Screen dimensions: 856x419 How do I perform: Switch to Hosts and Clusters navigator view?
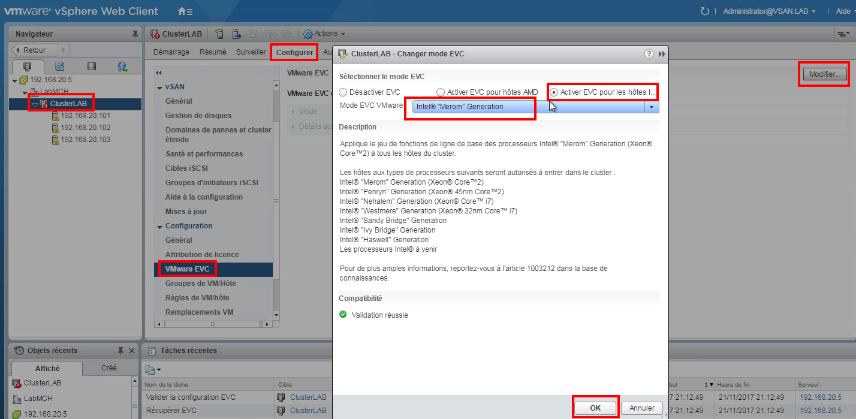click(x=27, y=67)
